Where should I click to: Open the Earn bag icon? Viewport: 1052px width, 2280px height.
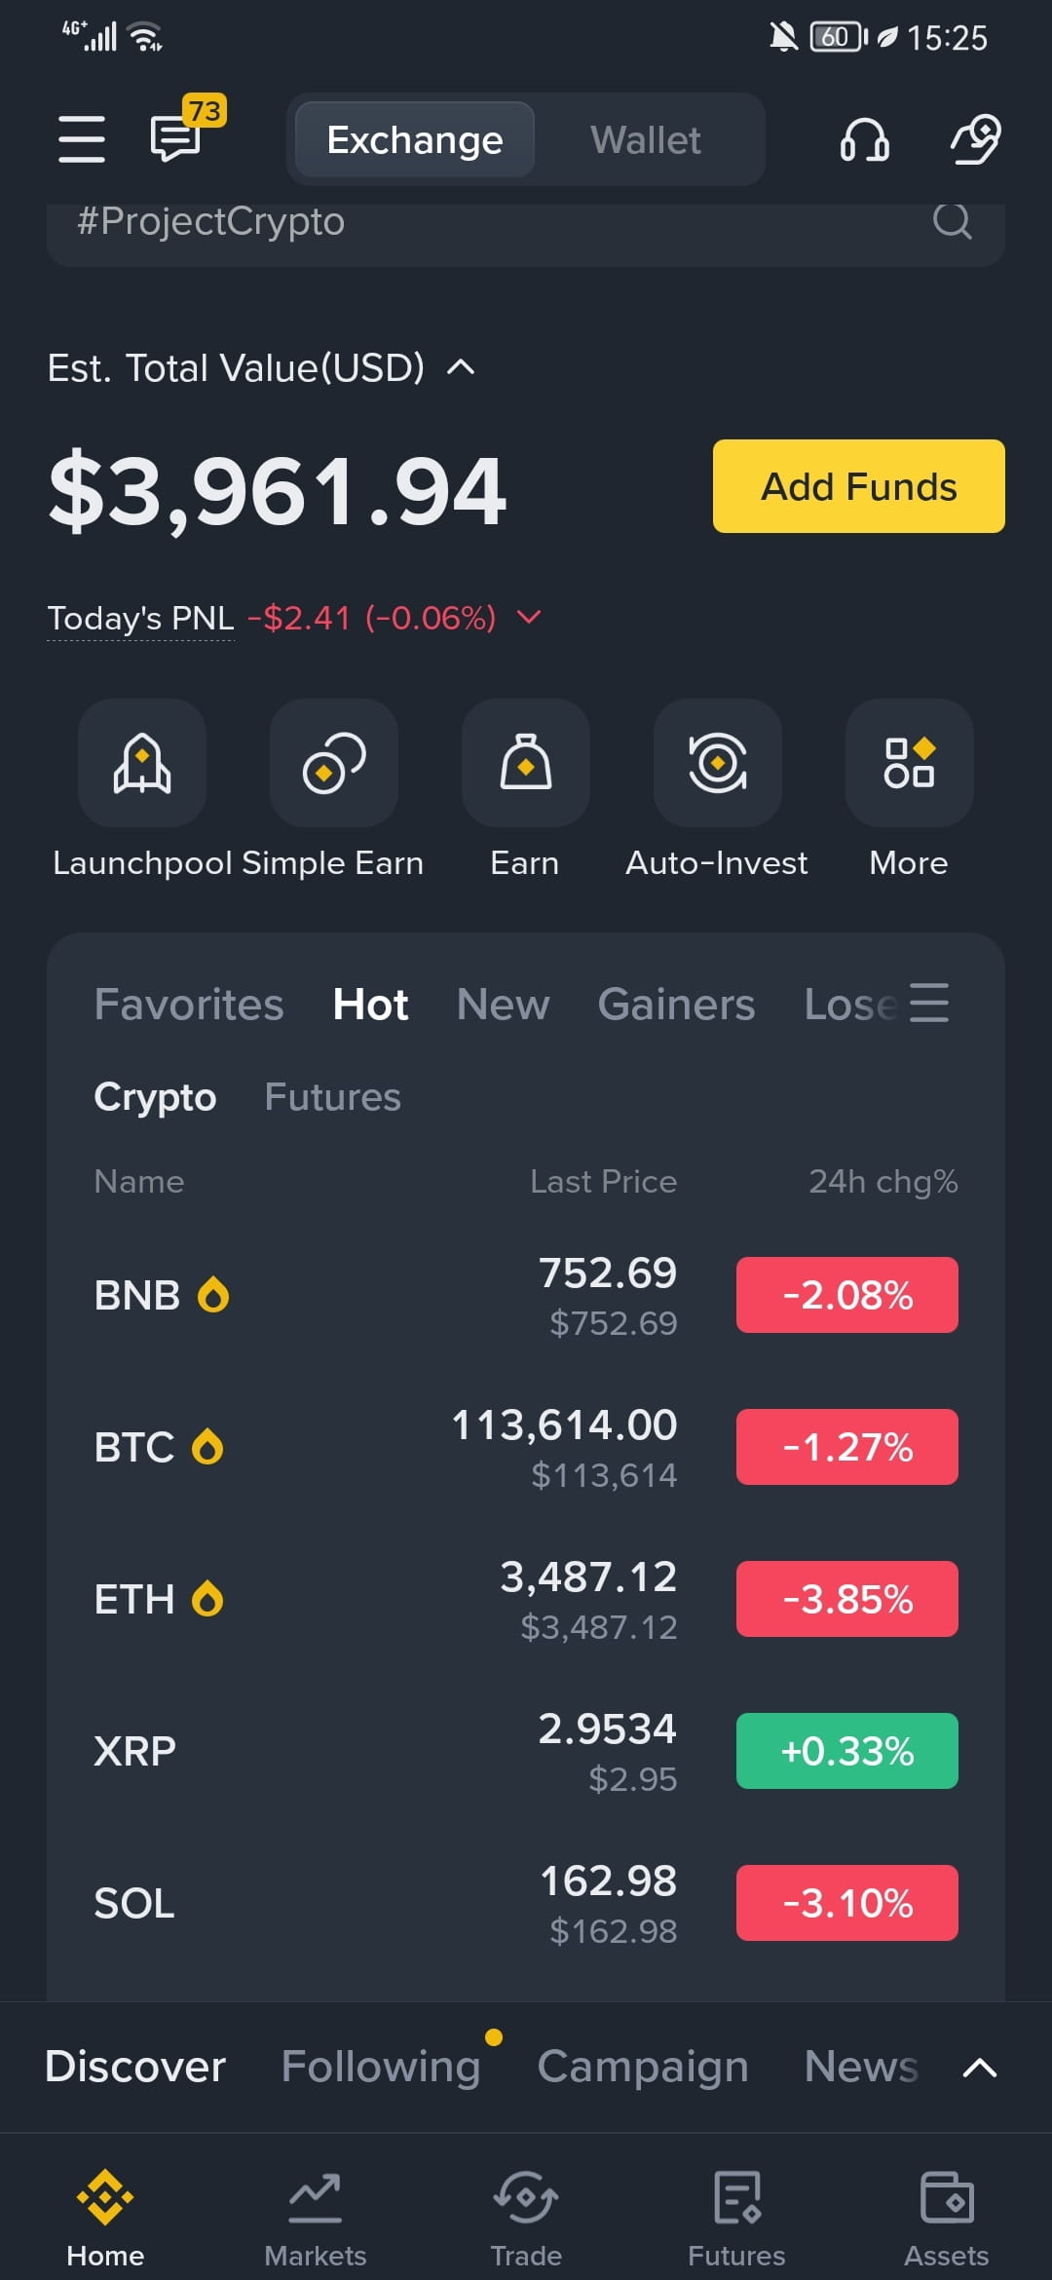point(526,762)
